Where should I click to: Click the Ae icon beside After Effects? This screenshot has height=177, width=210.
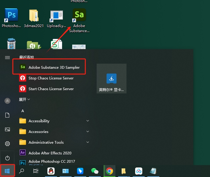tap(23, 153)
